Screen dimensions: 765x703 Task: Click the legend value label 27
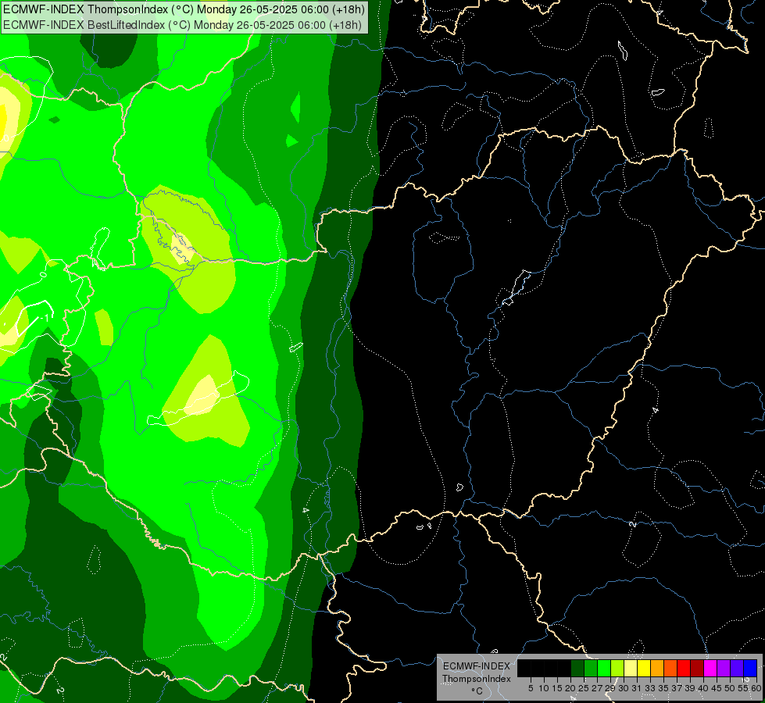point(597,688)
